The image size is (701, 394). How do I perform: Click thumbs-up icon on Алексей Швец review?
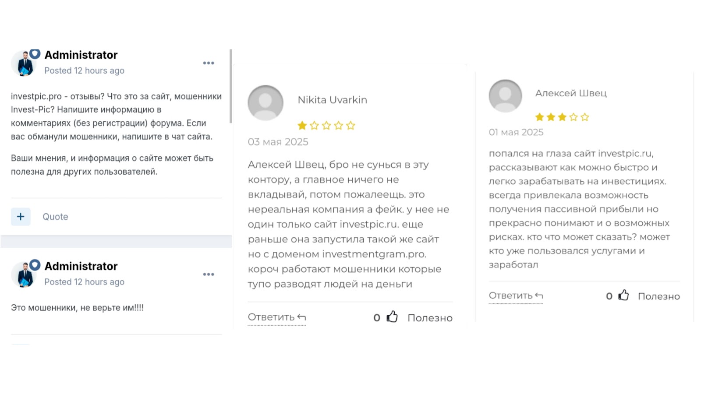(623, 295)
